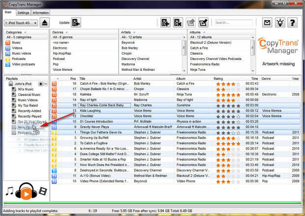The width and height of the screenshot is (305, 216).
Task: Select the Hip-Hop/Rap genre
Action: click(x=62, y=54)
